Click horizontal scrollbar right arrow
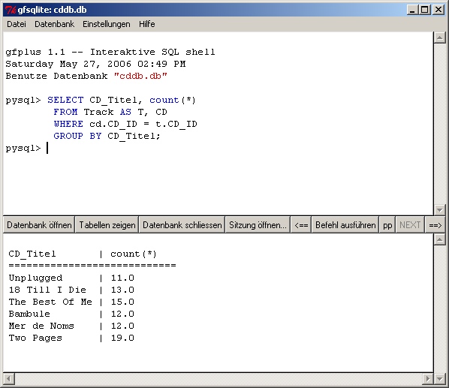Screen dimensions: 449x388 click(428, 378)
